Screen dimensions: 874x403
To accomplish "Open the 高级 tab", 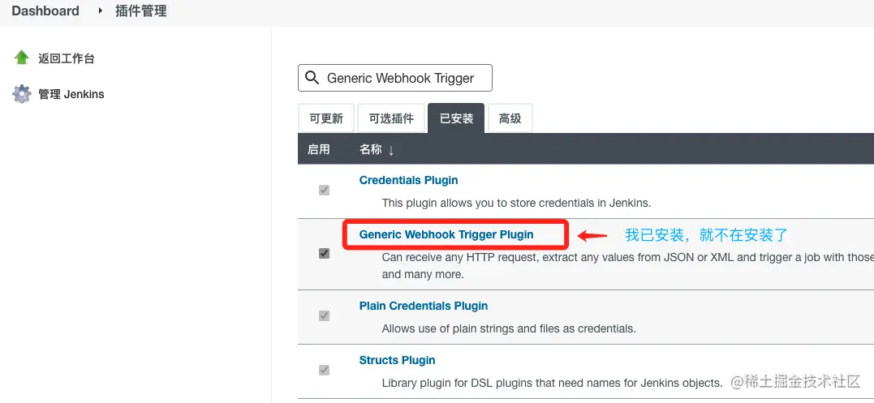I will (510, 118).
